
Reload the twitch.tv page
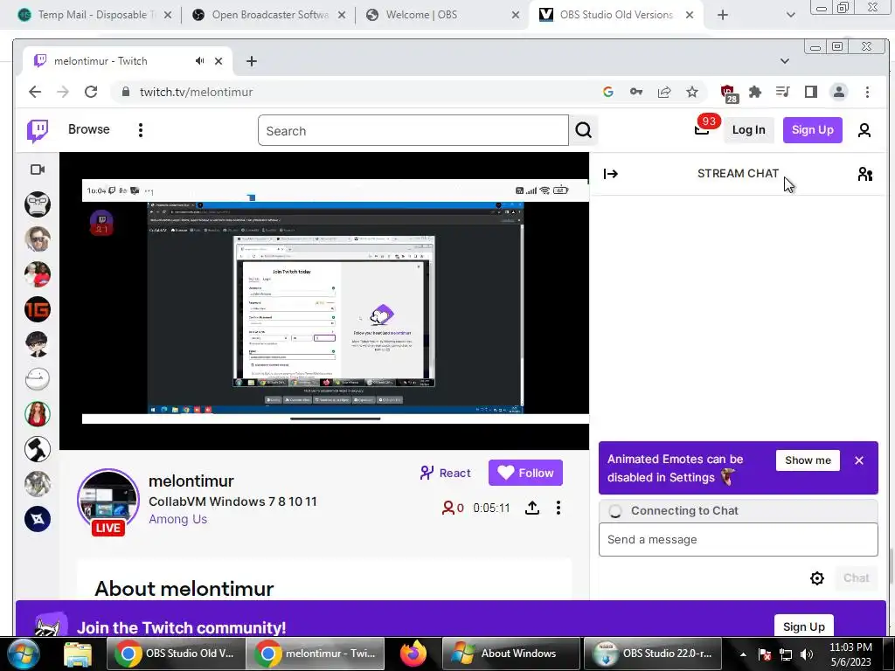point(91,92)
